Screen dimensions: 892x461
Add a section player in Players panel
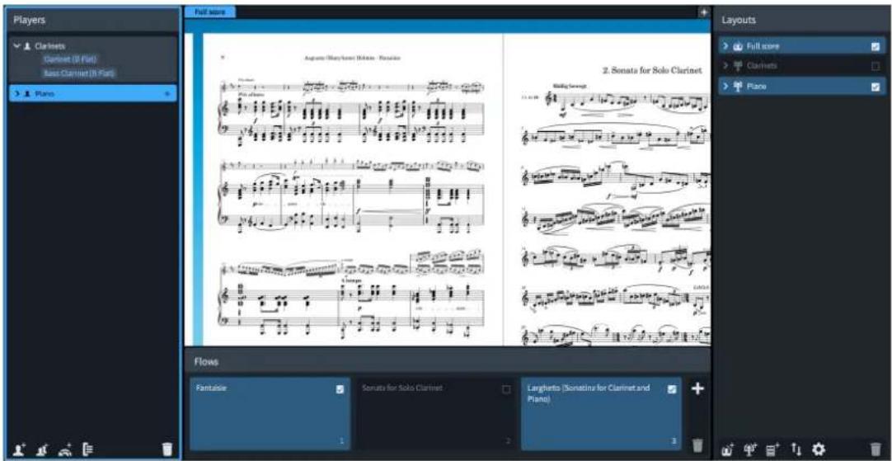click(x=41, y=449)
